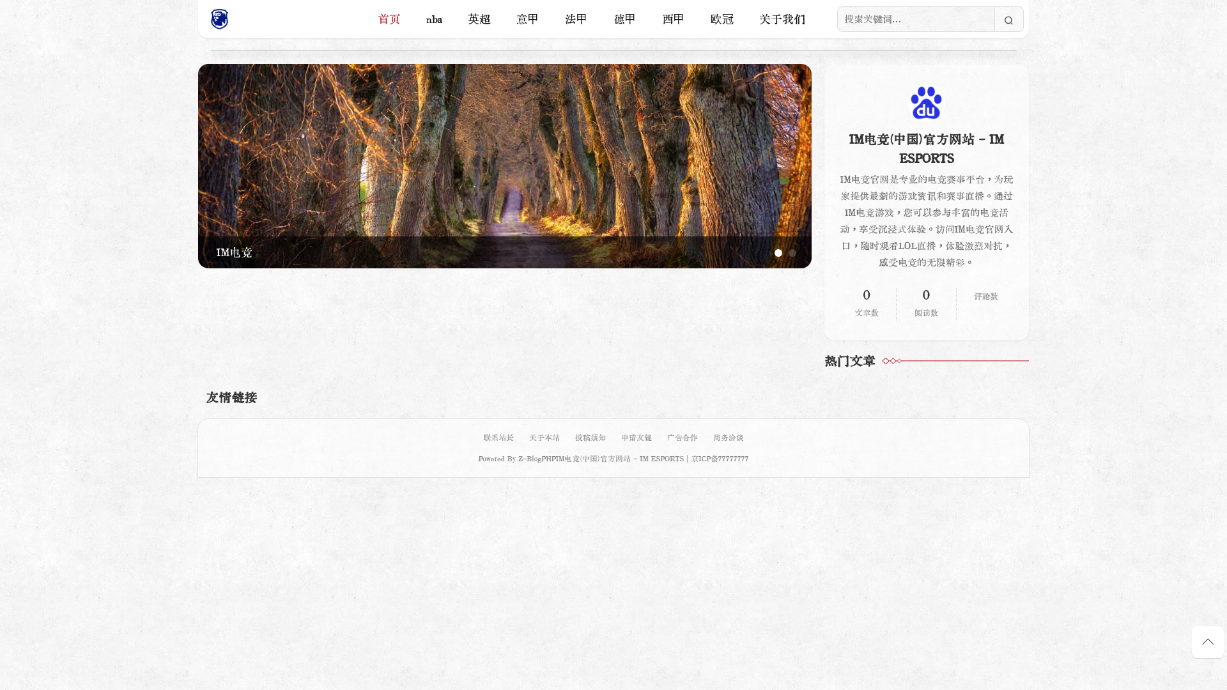Open the nba menu item
This screenshot has width=1227, height=690.
pos(434,19)
